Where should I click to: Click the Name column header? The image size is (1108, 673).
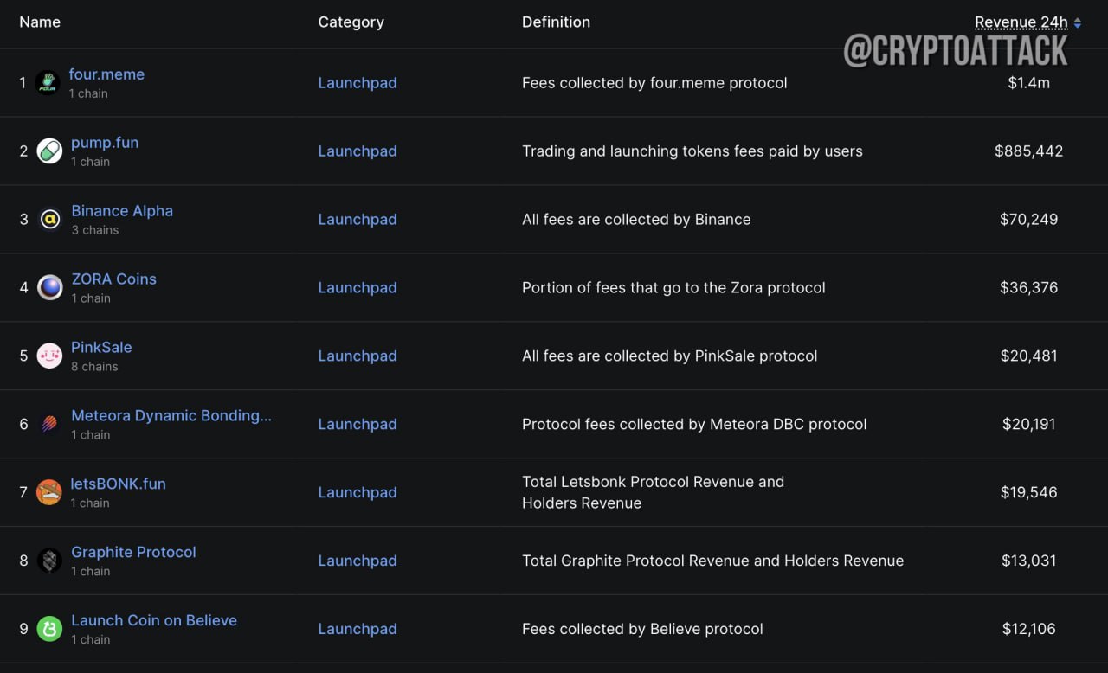pyautogui.click(x=40, y=22)
